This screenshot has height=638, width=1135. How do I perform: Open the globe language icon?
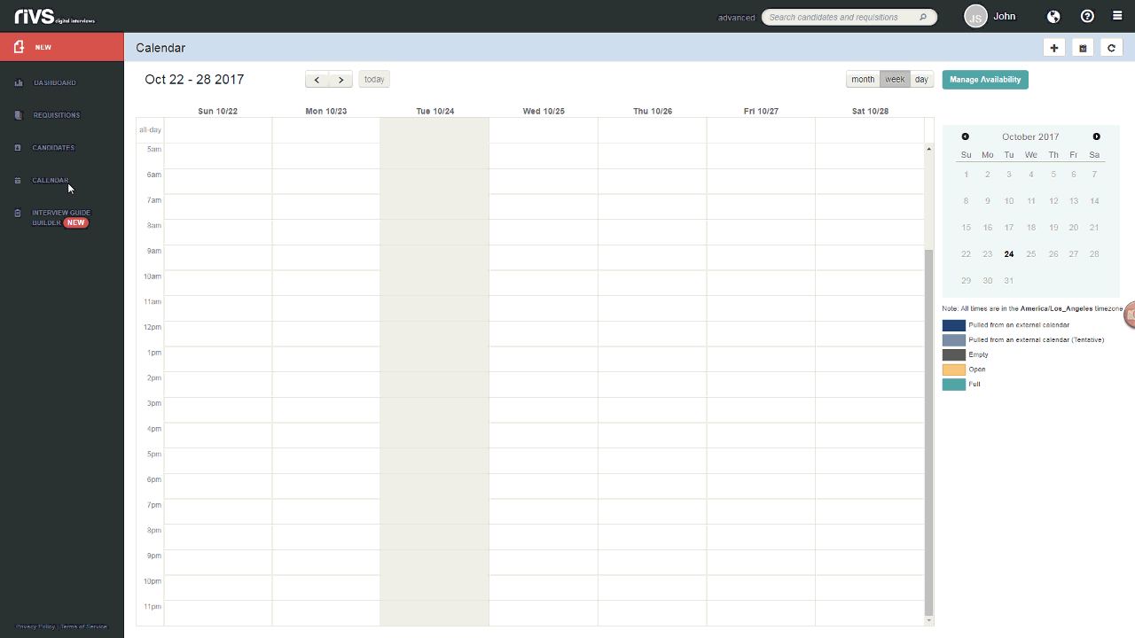[1053, 16]
